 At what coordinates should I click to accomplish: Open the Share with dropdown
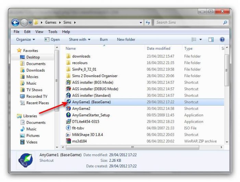click(x=80, y=39)
